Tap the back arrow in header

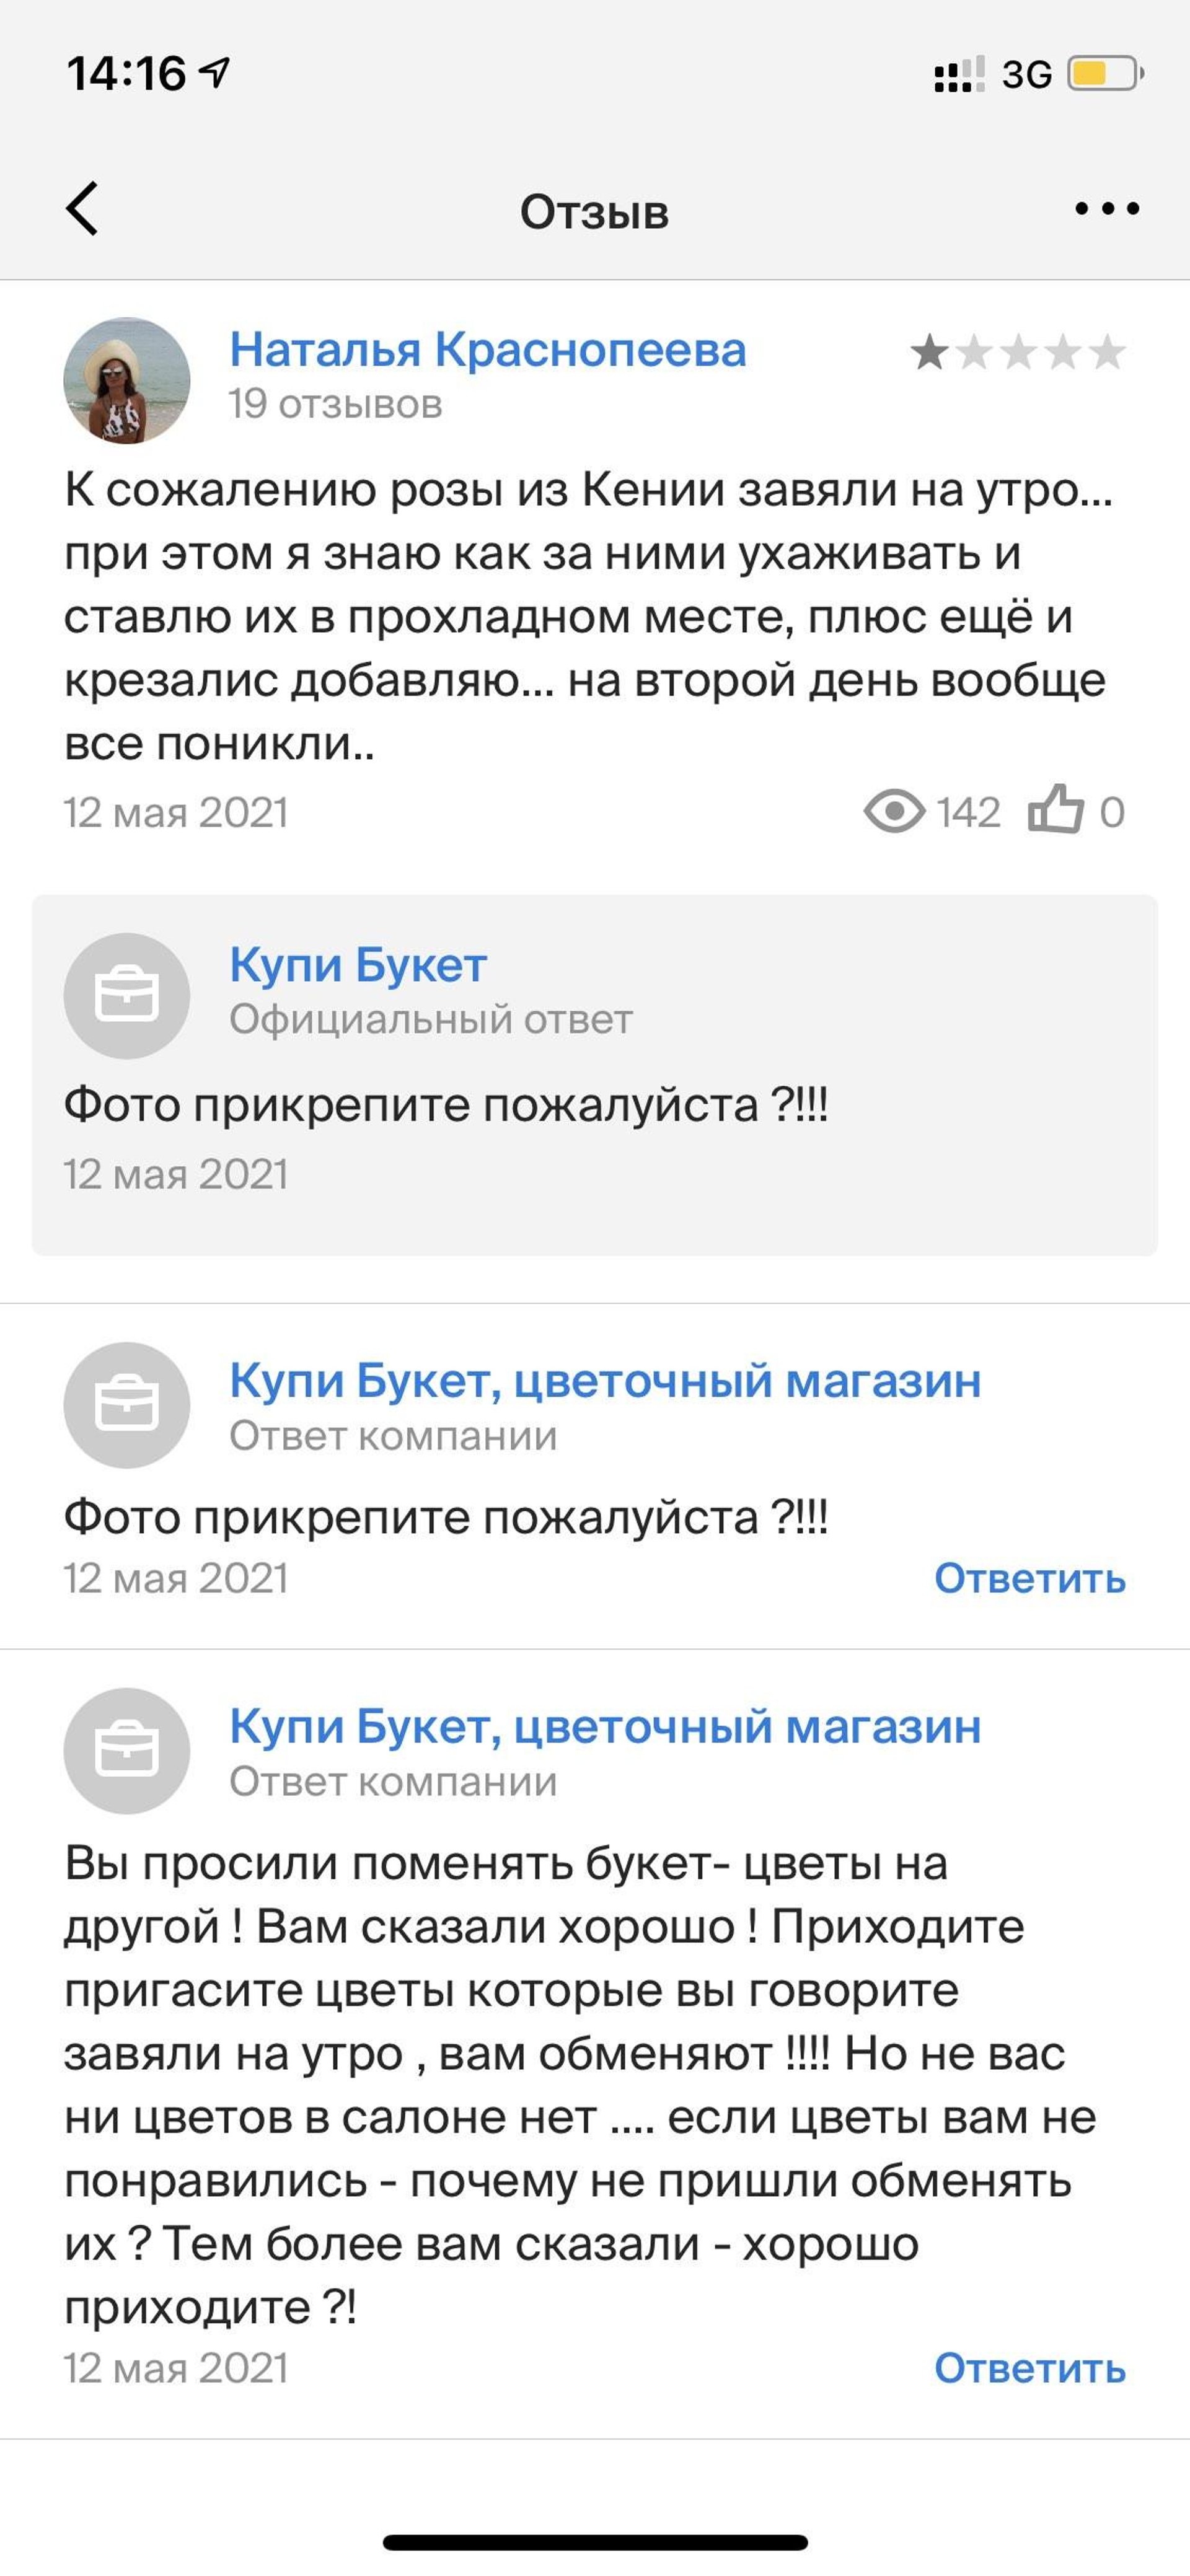(83, 209)
